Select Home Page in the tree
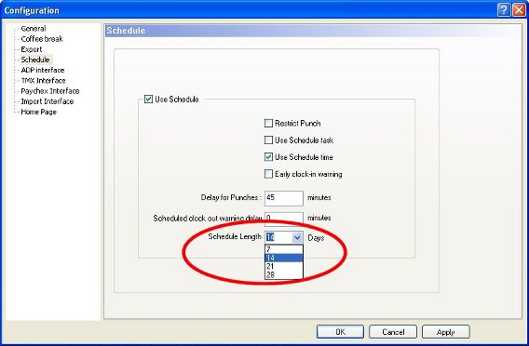529x346 pixels. click(38, 113)
